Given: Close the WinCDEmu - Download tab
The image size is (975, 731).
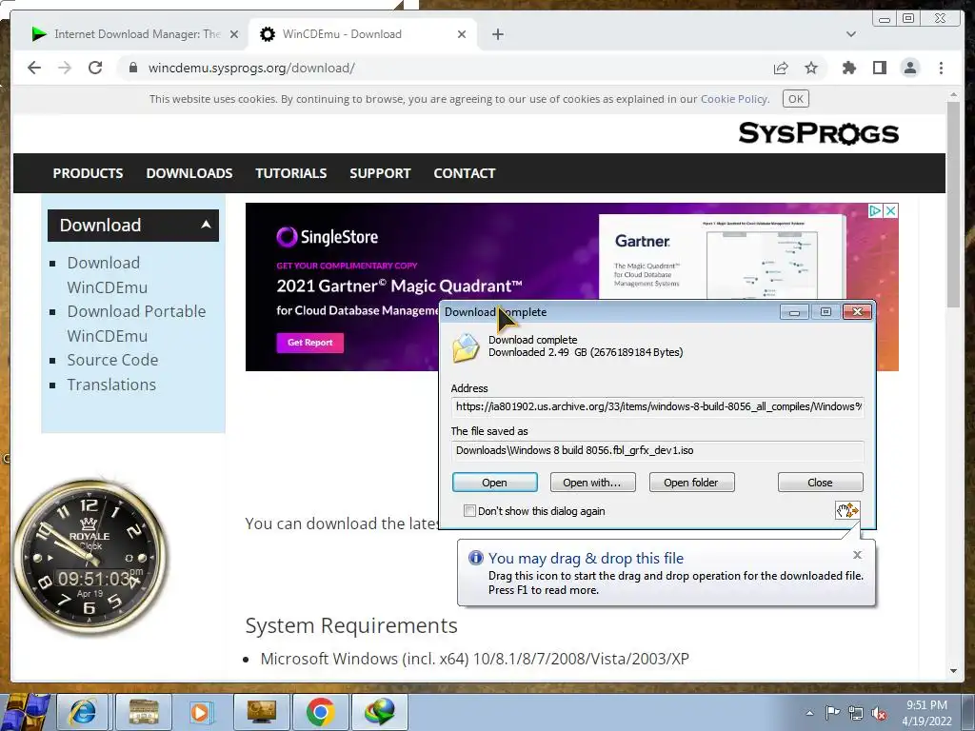Looking at the screenshot, I should tap(462, 34).
